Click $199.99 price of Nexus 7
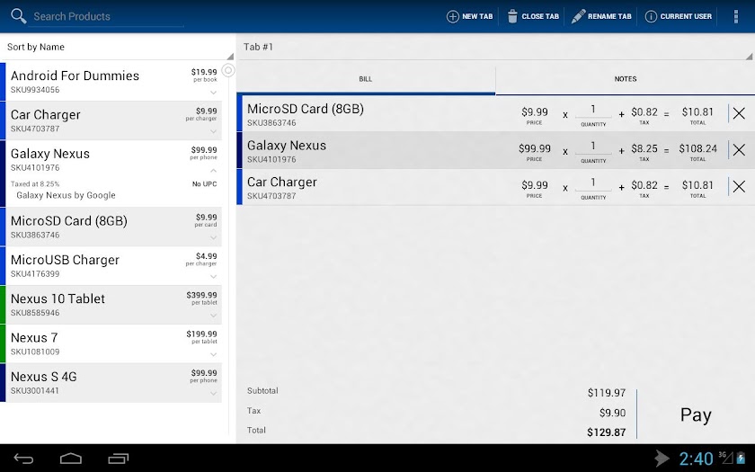The width and height of the screenshot is (755, 472). point(201,334)
